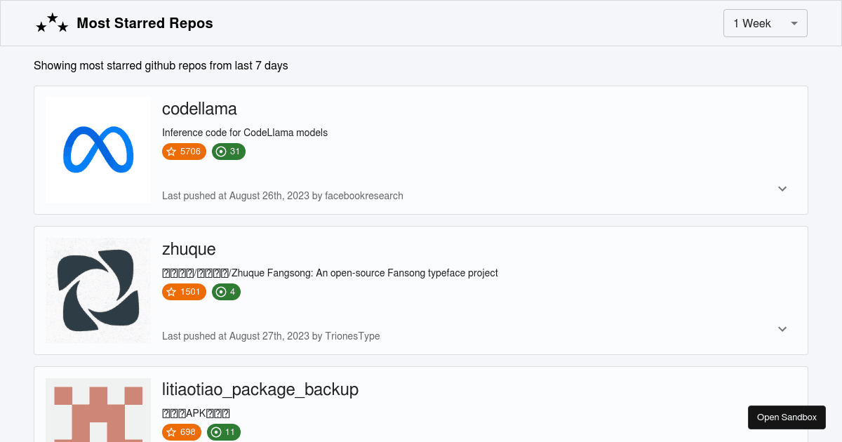The height and width of the screenshot is (442, 842).
Task: Click the TrionesType author name
Action: point(352,336)
